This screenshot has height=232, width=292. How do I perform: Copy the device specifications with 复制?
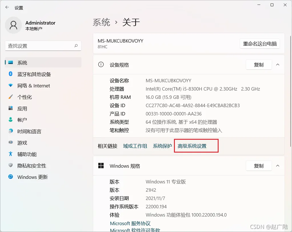(x=259, y=65)
